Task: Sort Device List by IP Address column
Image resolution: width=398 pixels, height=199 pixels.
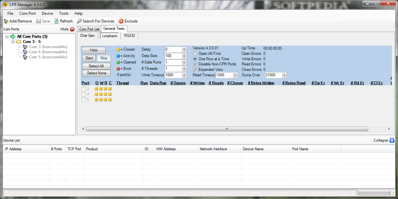Action: (x=26, y=149)
